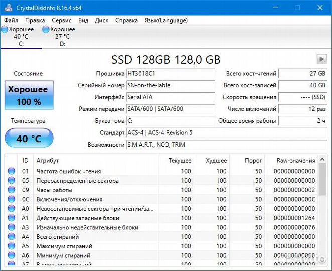Viewport: 332px width, 271px height.
Task: Open the Диск menu
Action: [x=102, y=21]
